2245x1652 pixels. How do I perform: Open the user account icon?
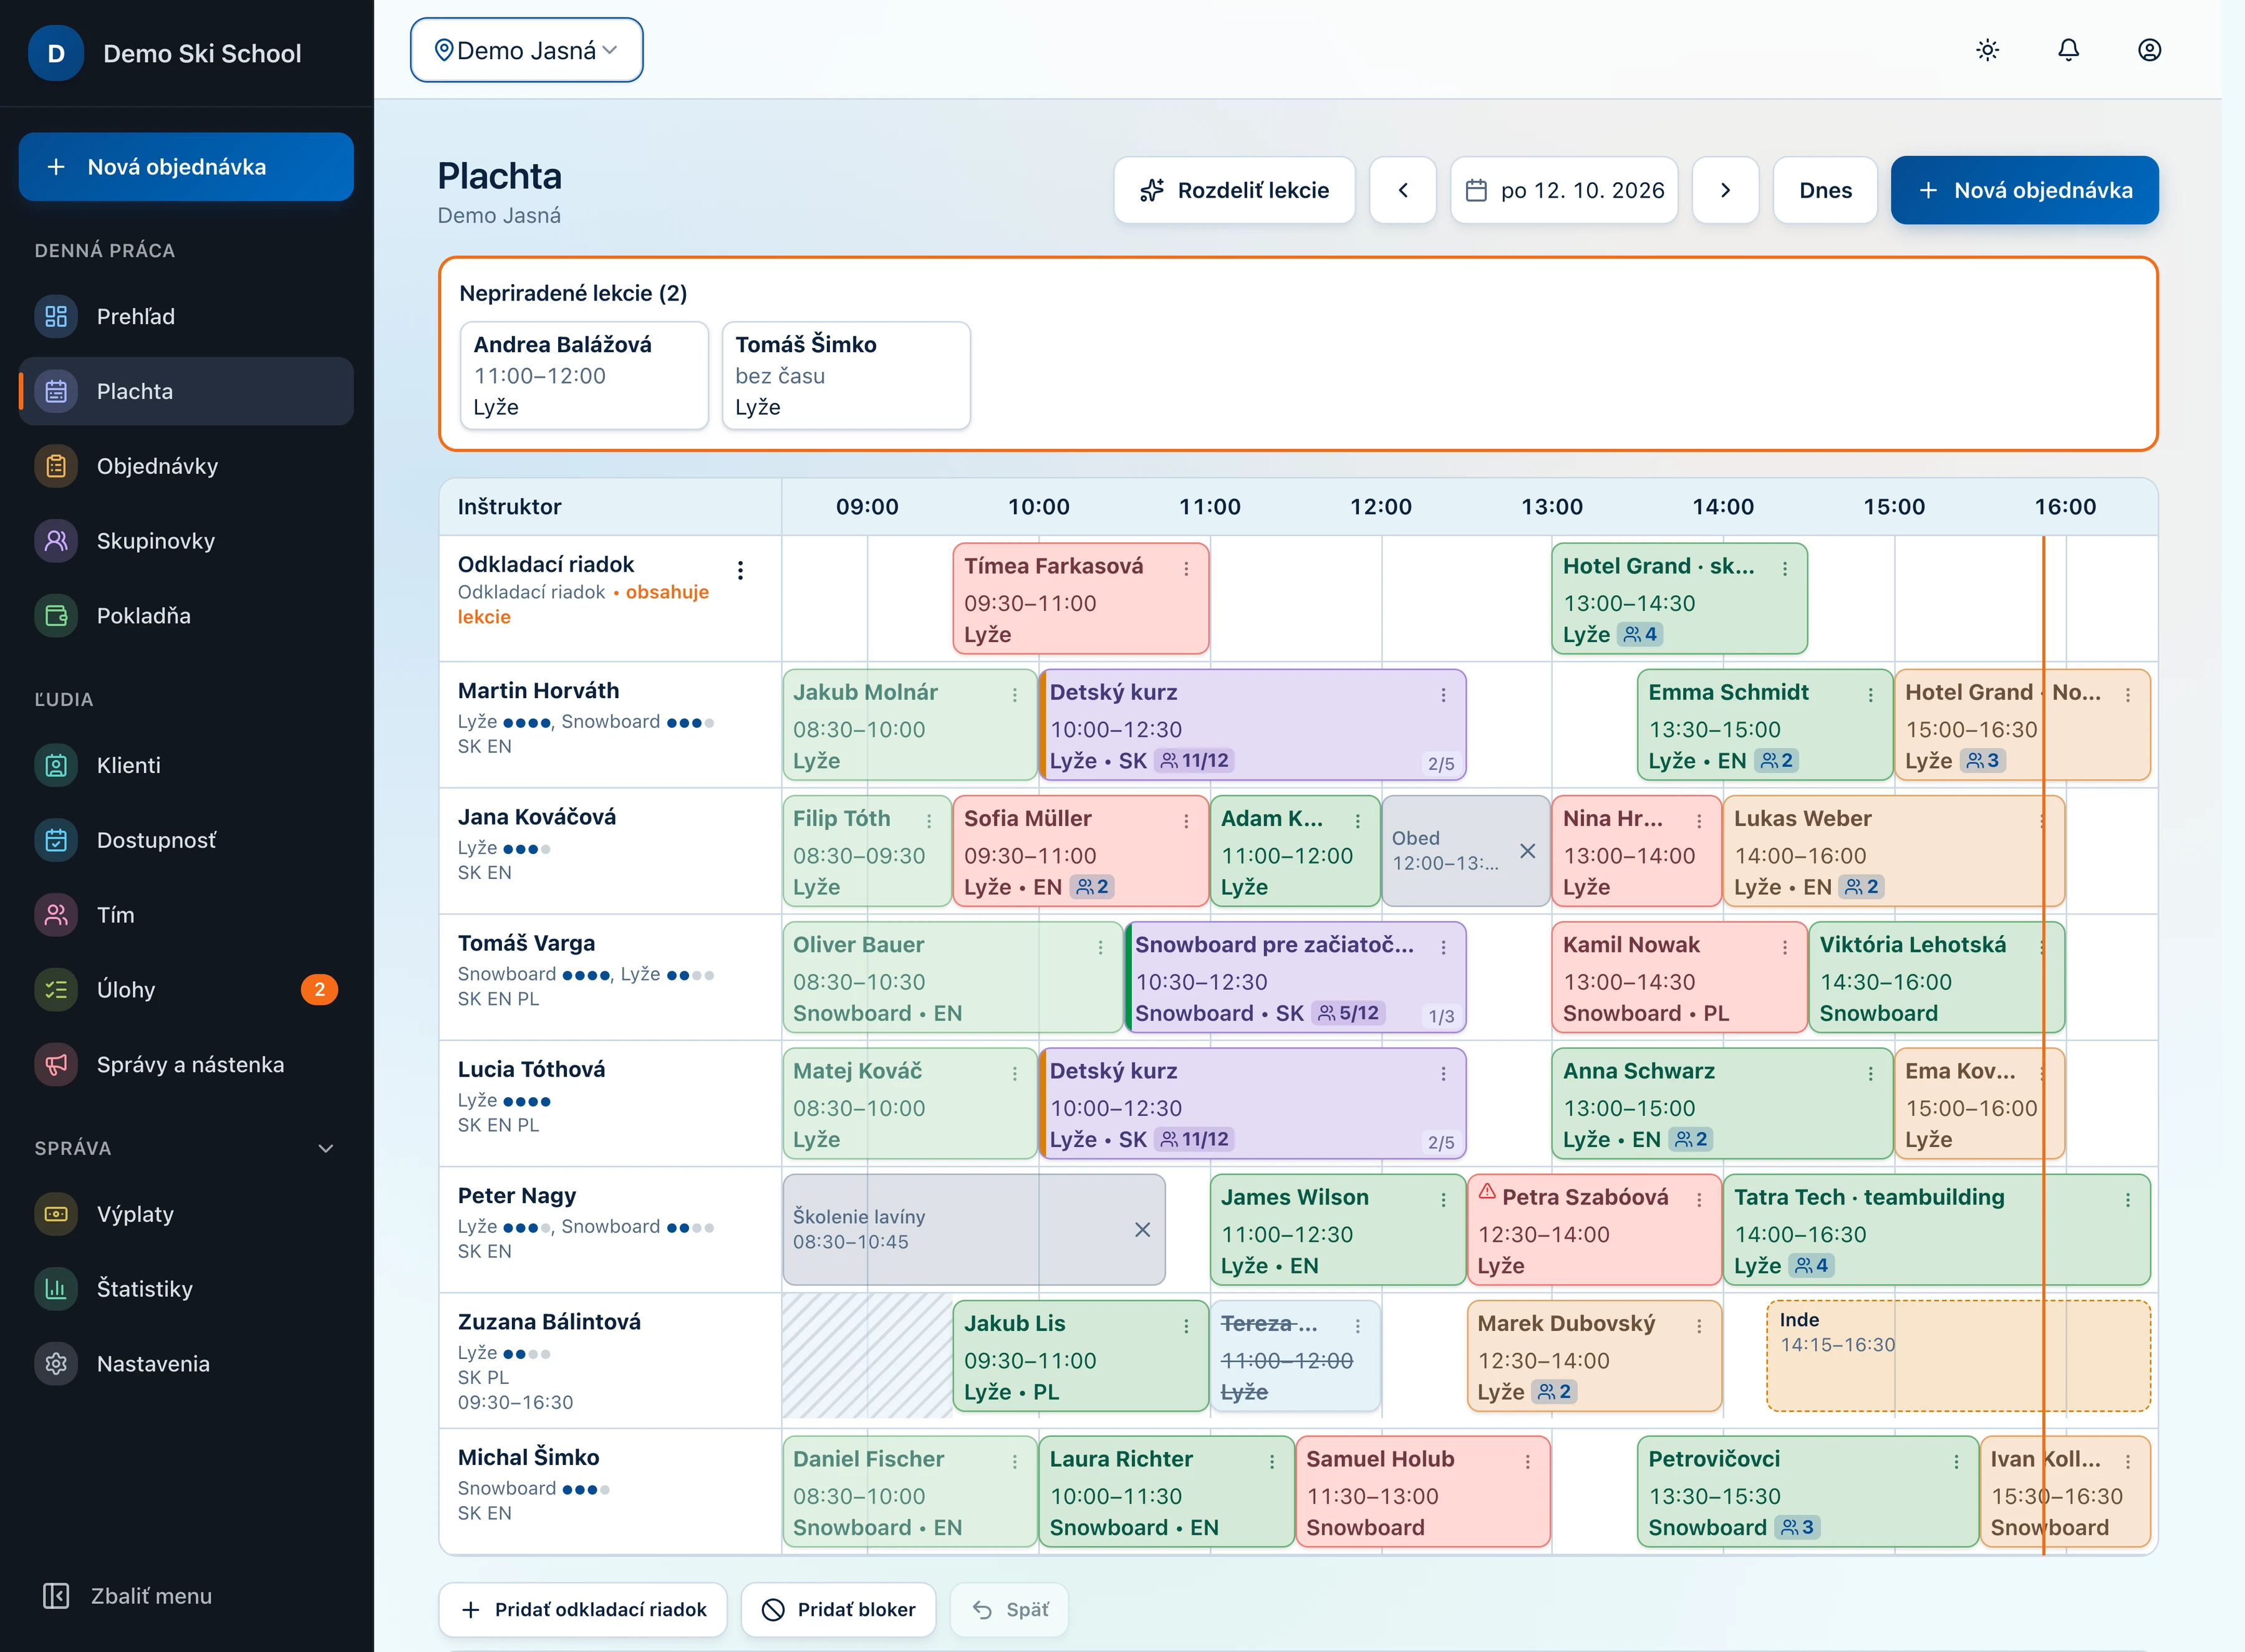click(x=2149, y=50)
